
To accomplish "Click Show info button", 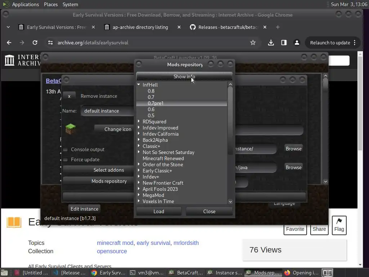I will (184, 76).
